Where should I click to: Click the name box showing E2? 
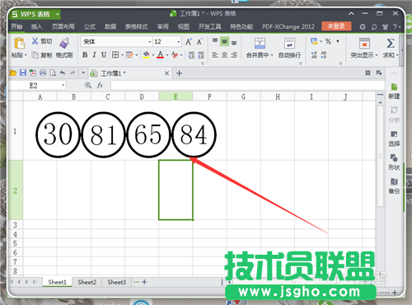click(37, 86)
